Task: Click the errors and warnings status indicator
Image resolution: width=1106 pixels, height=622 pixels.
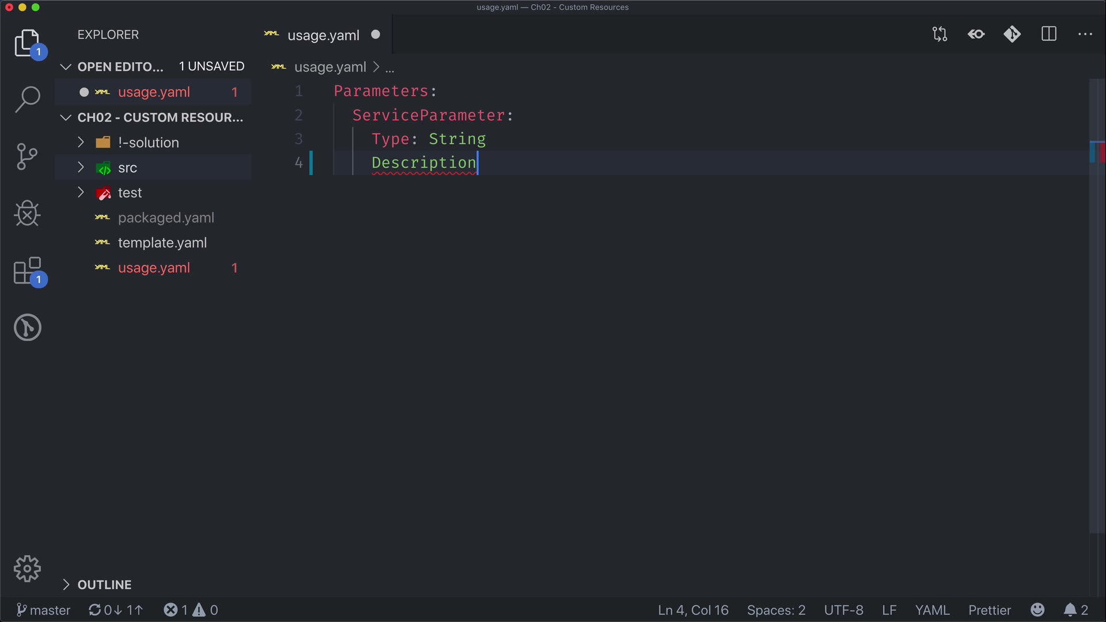Action: [191, 610]
